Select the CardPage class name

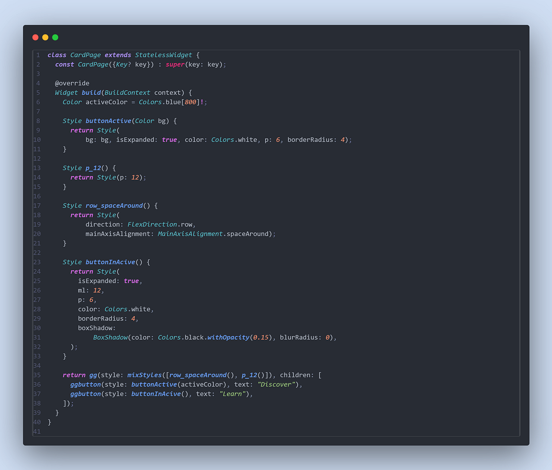(x=85, y=55)
